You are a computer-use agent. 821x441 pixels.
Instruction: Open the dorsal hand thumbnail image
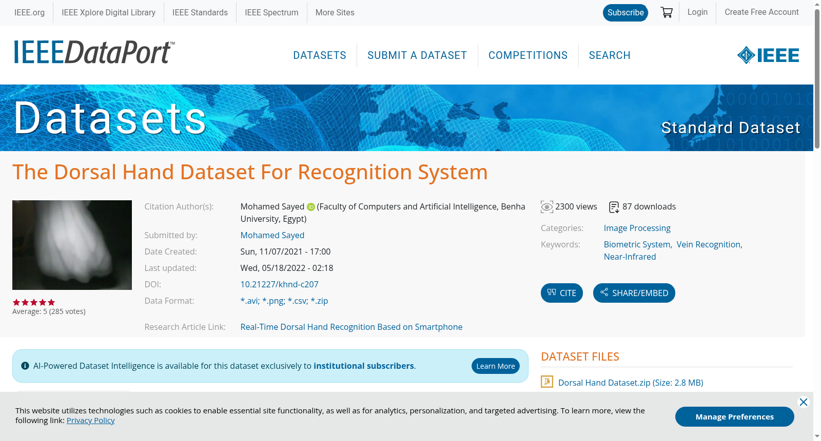click(x=72, y=245)
